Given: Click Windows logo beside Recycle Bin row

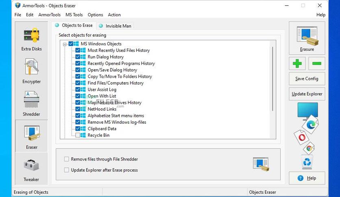Looking at the screenshot, I should coord(83,135).
